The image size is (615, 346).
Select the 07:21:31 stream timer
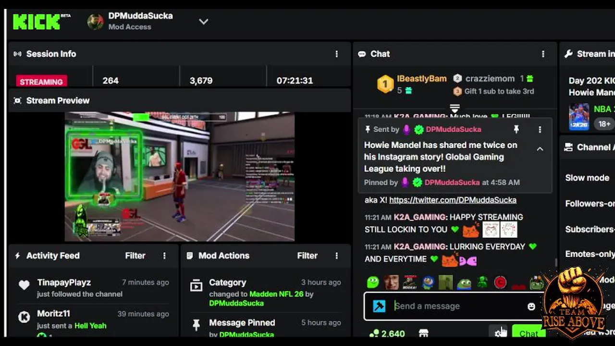click(295, 81)
